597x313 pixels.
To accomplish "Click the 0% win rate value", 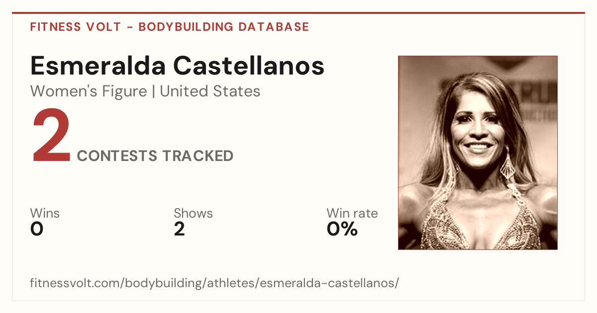I will click(x=342, y=229).
